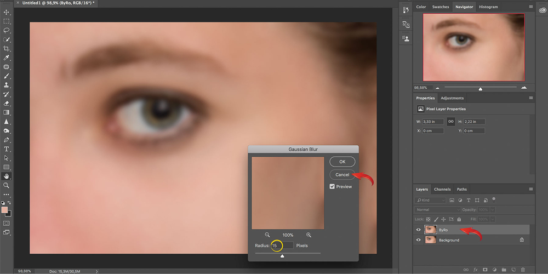Toggle link width and height

click(x=450, y=122)
